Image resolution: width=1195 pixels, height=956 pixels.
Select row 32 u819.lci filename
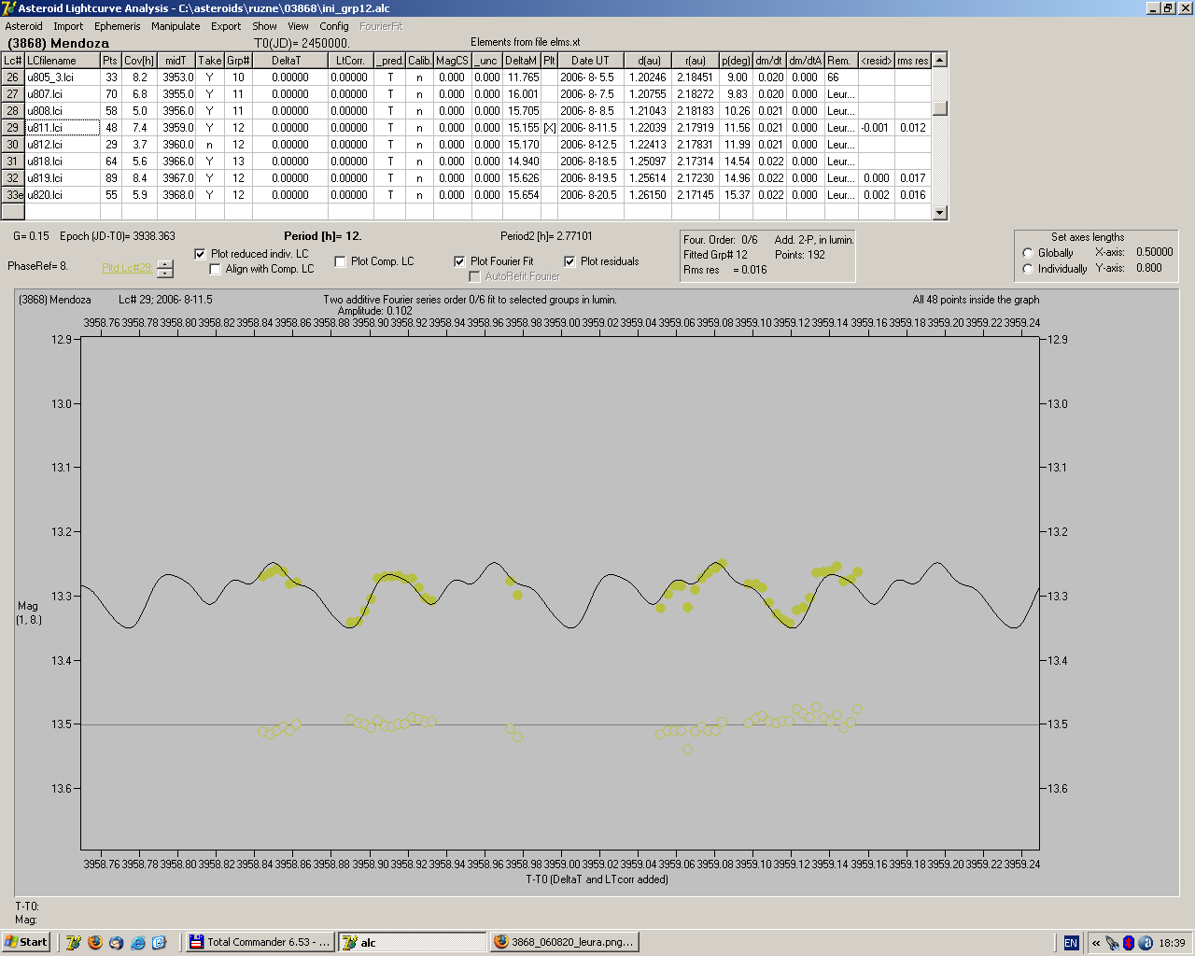[x=63, y=178]
